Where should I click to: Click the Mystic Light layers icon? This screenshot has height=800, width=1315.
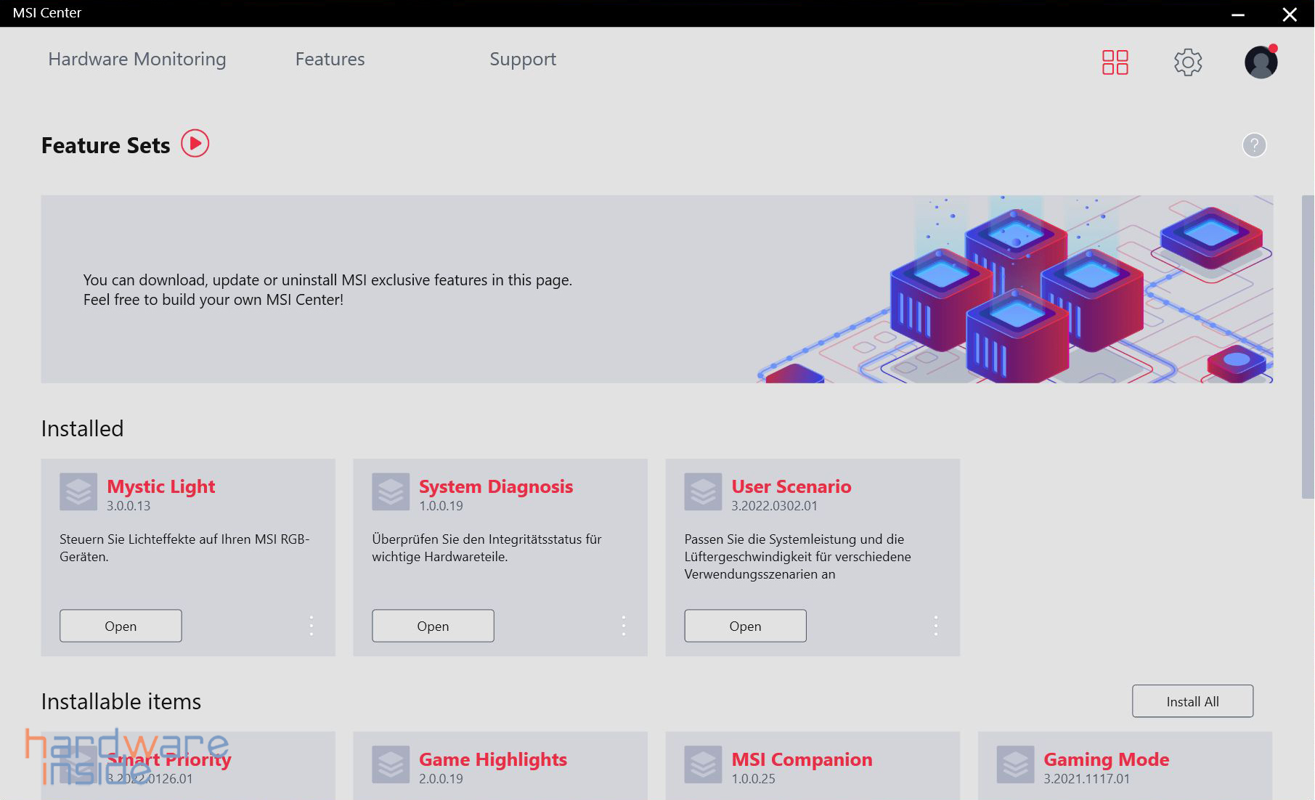(x=78, y=492)
